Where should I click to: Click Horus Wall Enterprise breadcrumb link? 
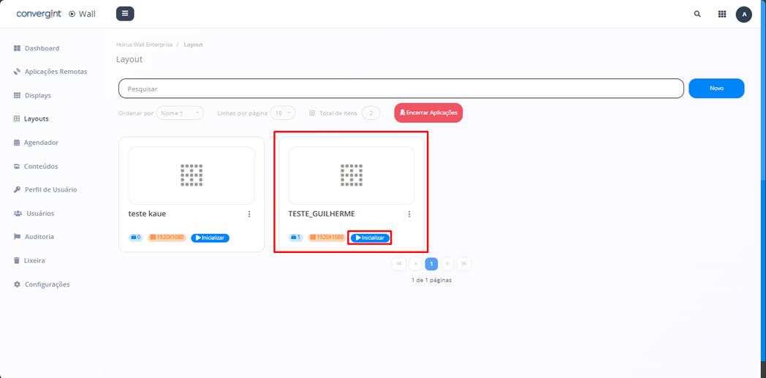tap(145, 45)
